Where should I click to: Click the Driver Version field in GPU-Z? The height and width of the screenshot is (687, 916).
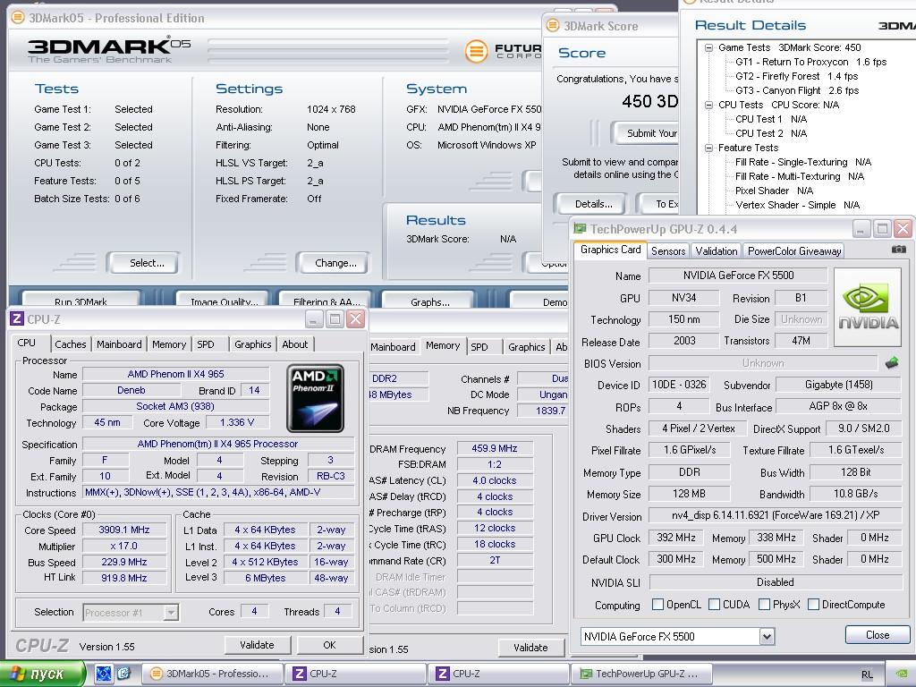click(775, 515)
